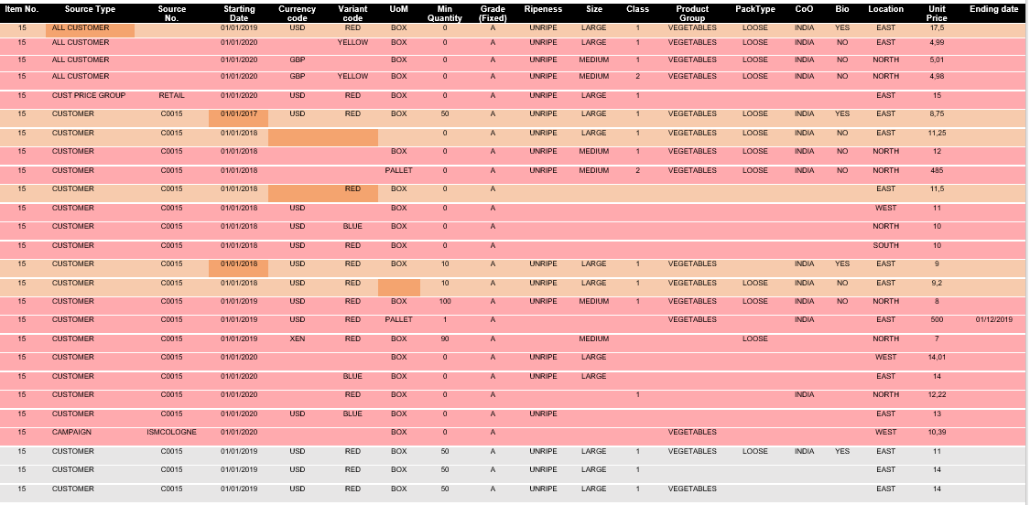Select the SOUTH location cell
The height and width of the screenshot is (505, 1030).
(x=885, y=245)
